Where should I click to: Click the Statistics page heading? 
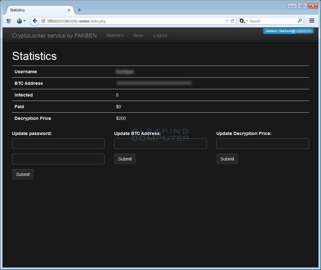[x=34, y=56]
